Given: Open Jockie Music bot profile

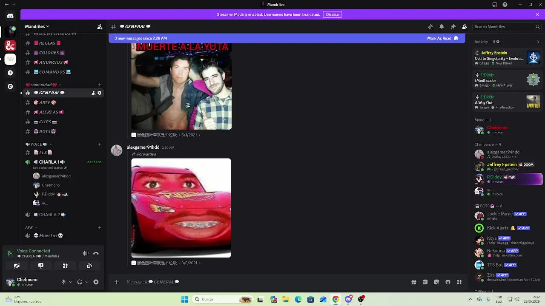Looking at the screenshot, I should 507,215.
